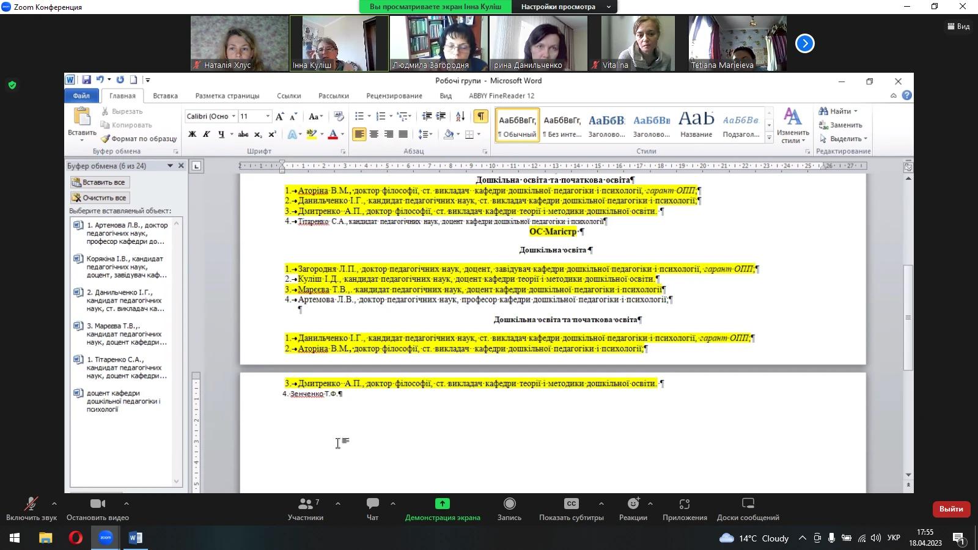Open Word Help question mark icon
The width and height of the screenshot is (978, 550).
tap(906, 95)
